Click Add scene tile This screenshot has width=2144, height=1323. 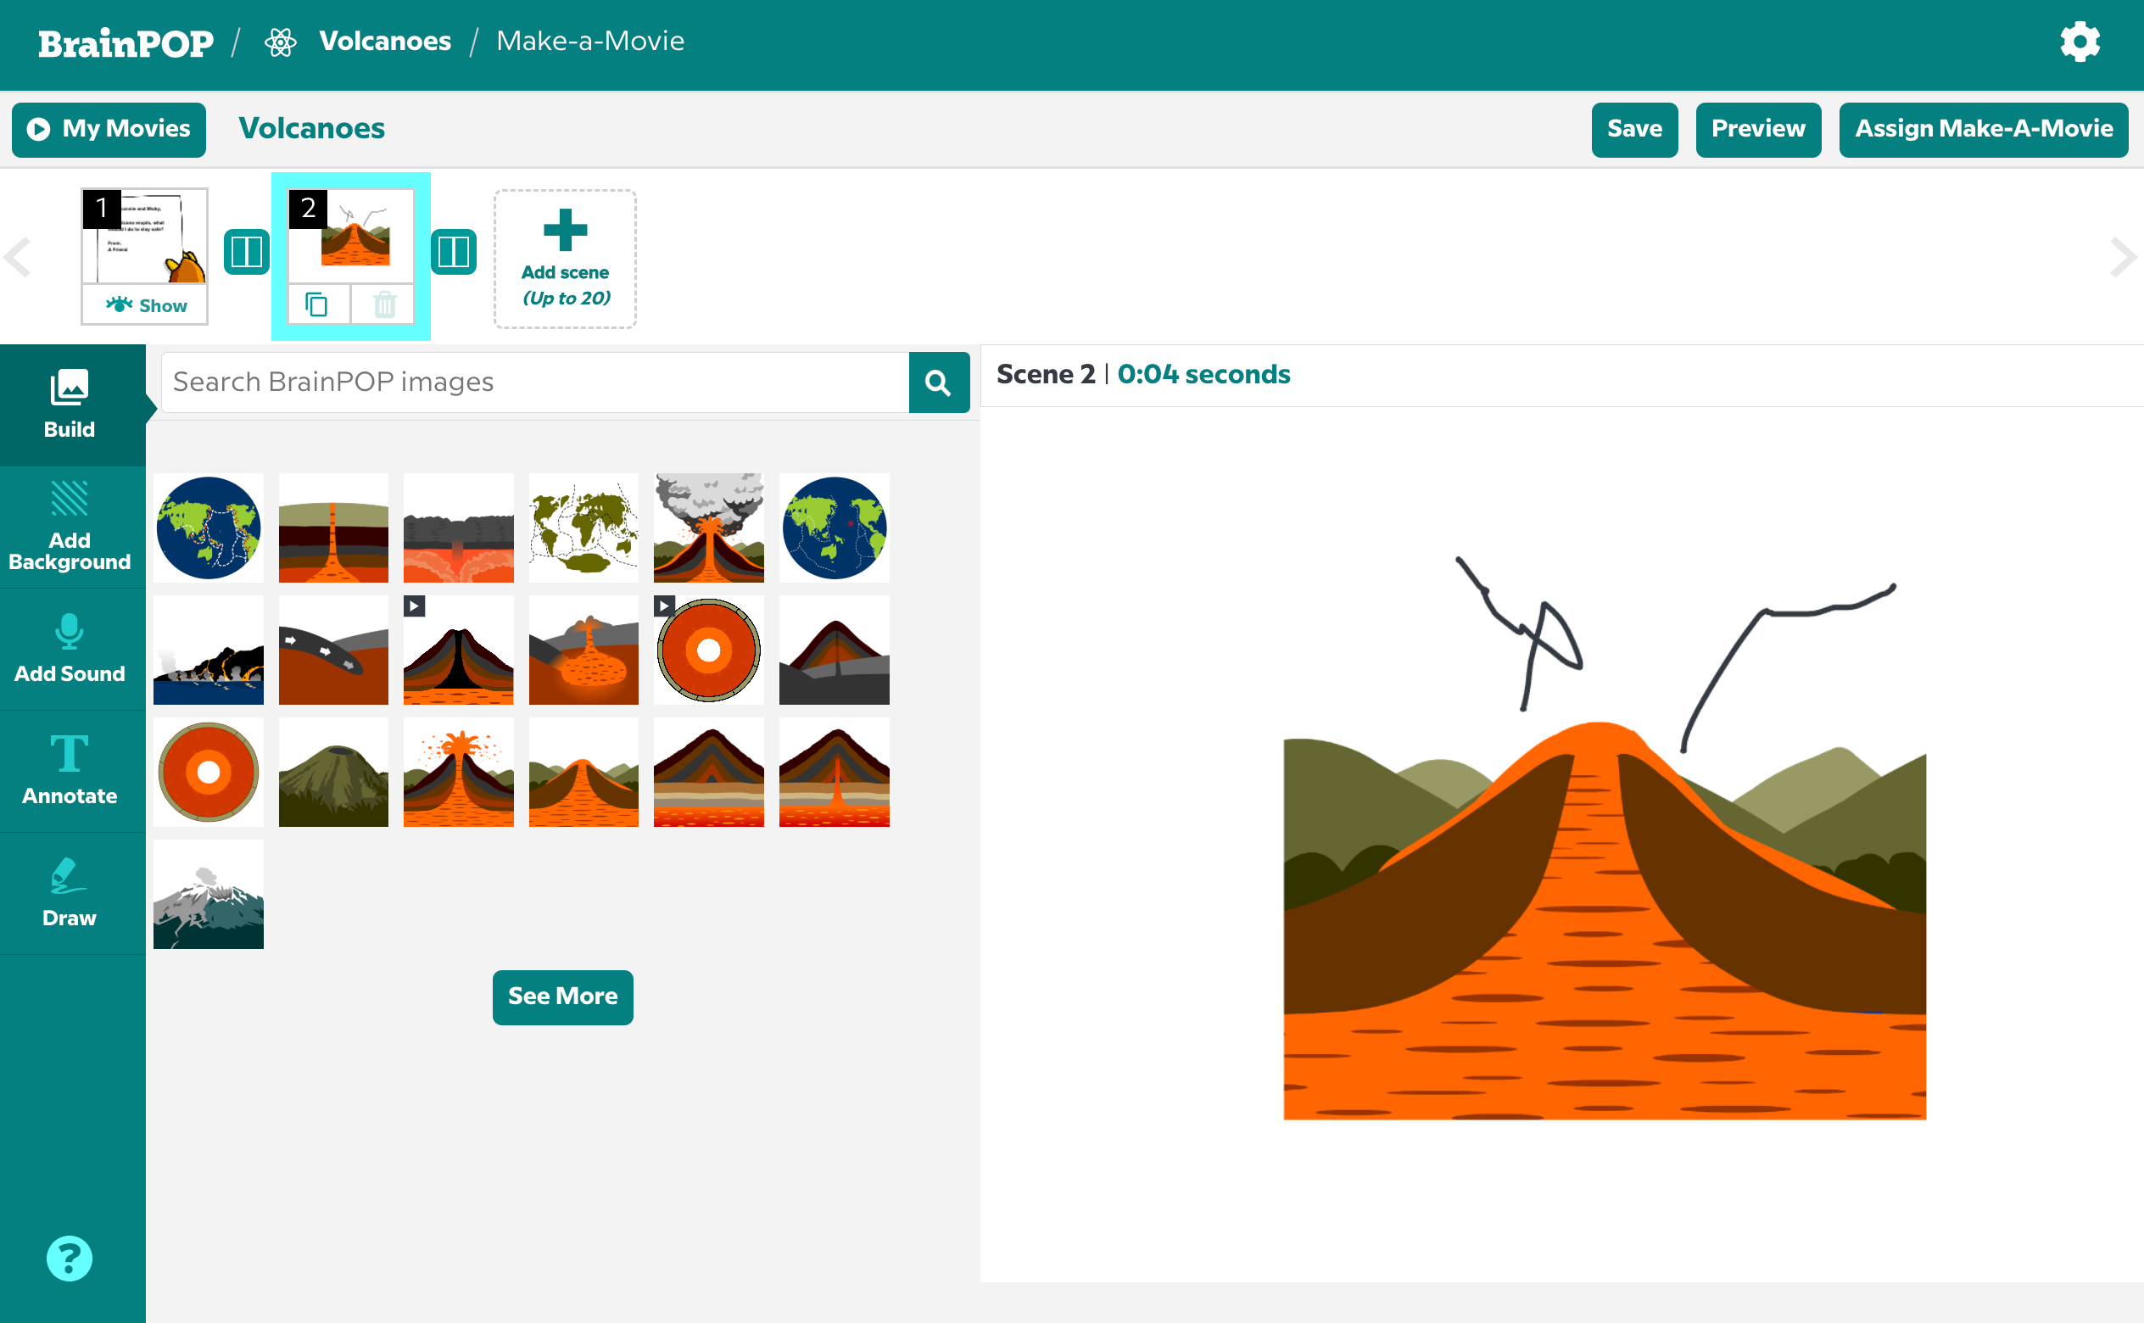(565, 258)
